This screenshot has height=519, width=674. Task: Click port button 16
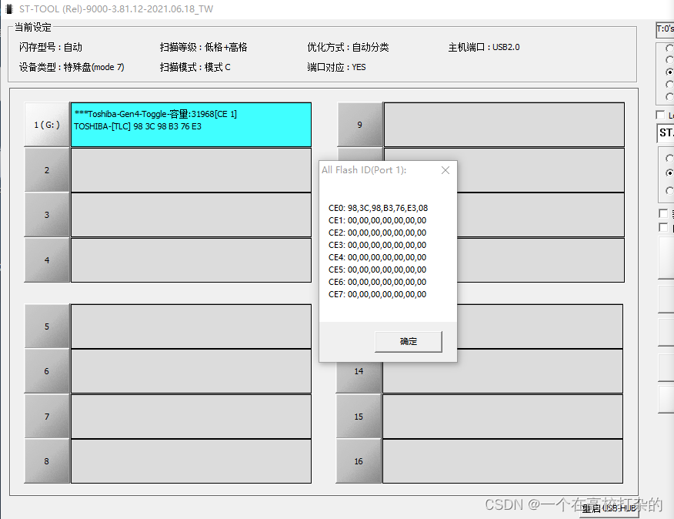point(359,461)
